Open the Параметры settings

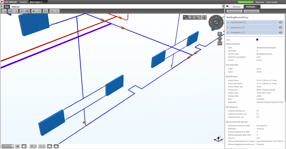(x=259, y=2)
